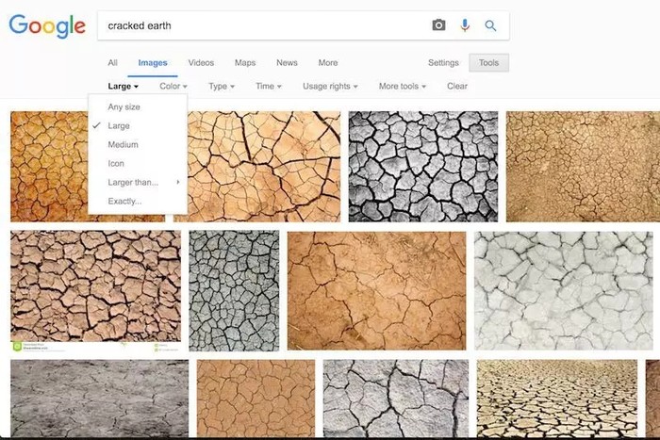This screenshot has height=440, width=660.
Task: Expand the Time filter dropdown
Action: pos(269,86)
